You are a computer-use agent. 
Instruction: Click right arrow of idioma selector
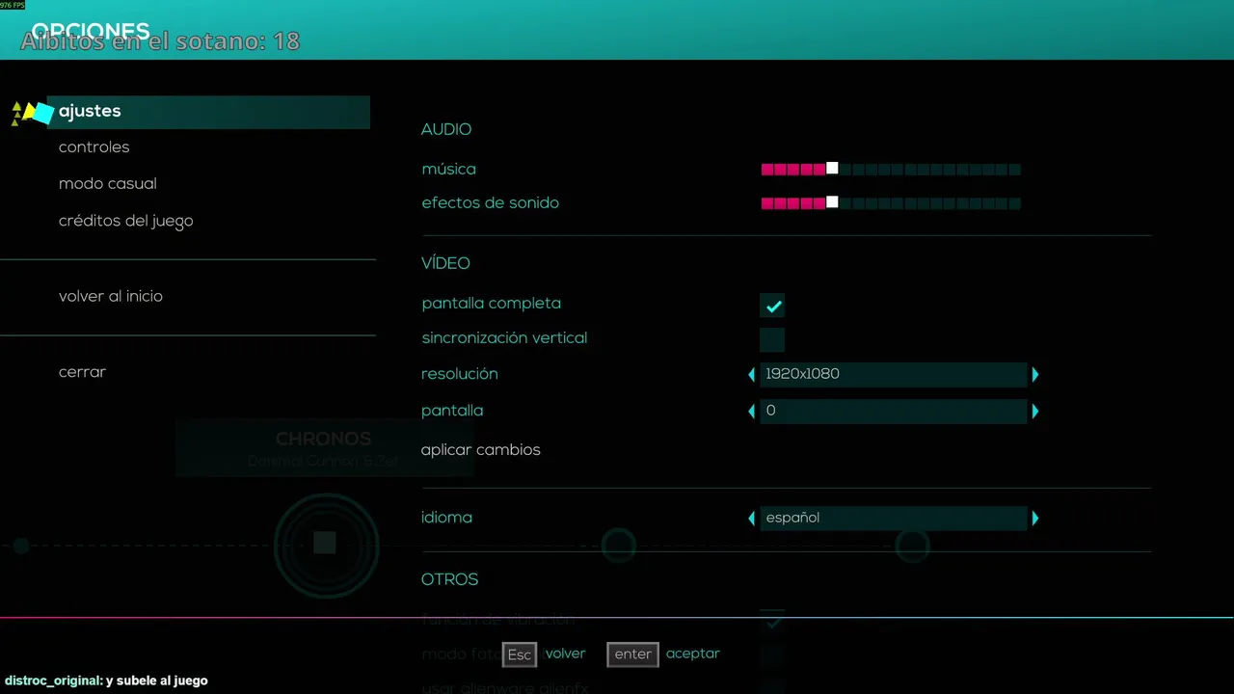1035,519
